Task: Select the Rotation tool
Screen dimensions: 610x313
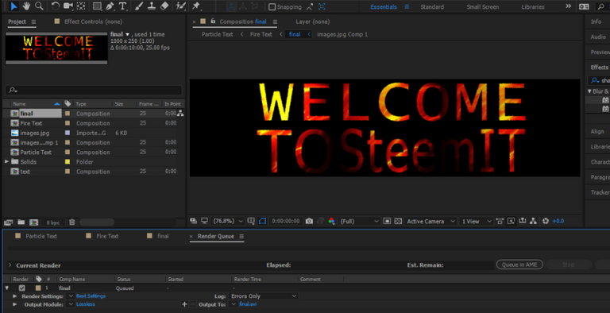Action: [x=56, y=6]
